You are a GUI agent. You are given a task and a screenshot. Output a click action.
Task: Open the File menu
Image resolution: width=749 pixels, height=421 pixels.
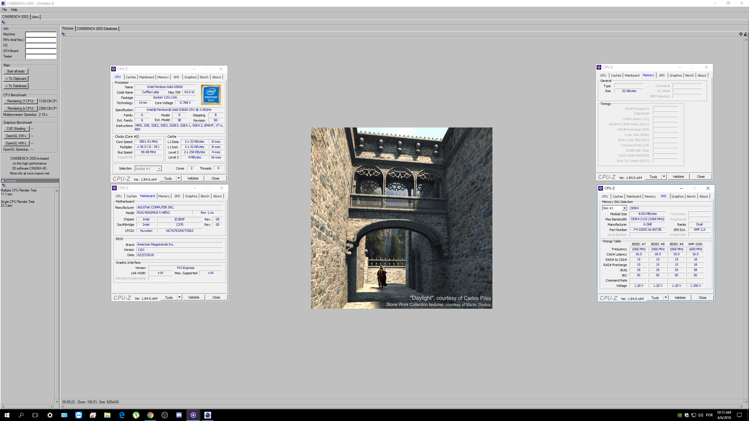[5, 10]
